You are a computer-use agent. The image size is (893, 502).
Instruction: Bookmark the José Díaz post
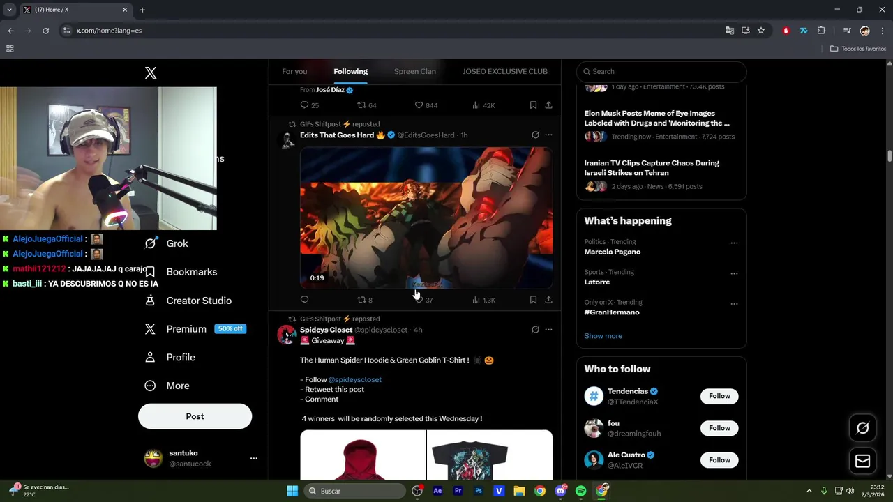[x=533, y=105]
